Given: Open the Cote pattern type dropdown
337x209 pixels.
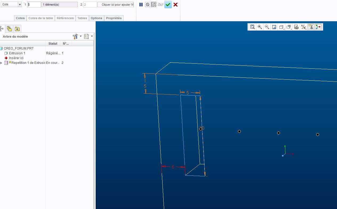Looking at the screenshot, I should point(20,5).
